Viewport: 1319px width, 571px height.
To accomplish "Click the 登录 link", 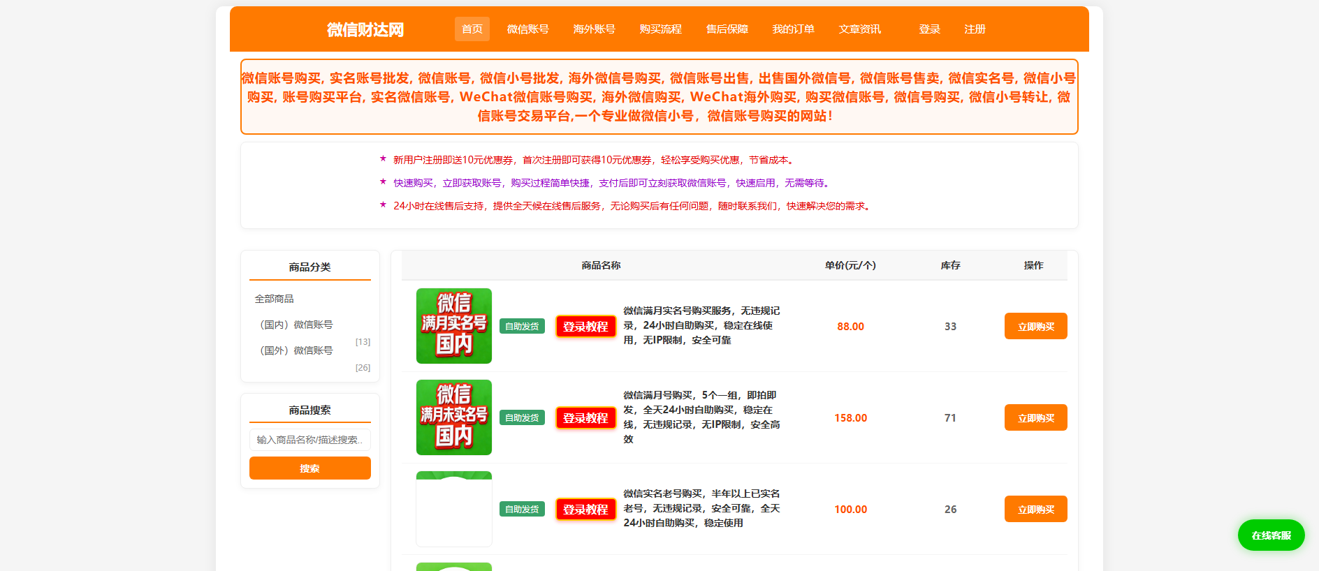I will click(930, 29).
